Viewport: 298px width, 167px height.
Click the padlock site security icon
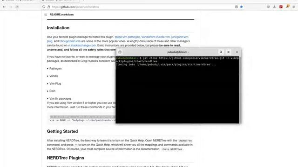coord(48,7)
